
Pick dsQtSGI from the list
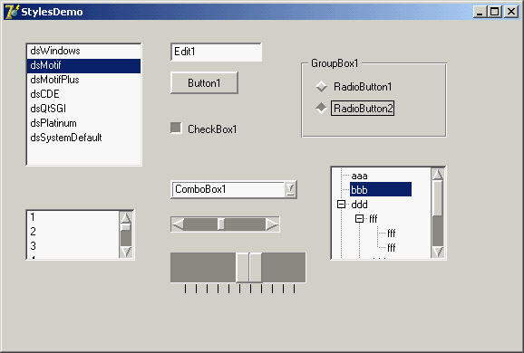point(83,110)
